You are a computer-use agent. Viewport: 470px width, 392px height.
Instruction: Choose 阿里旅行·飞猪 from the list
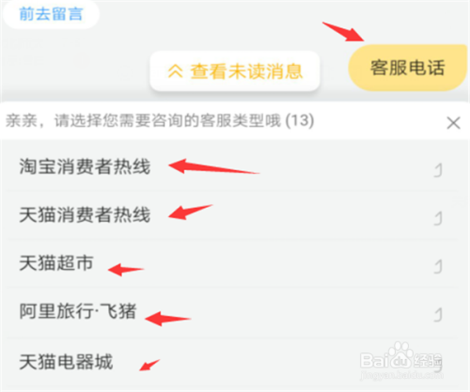pos(232,312)
